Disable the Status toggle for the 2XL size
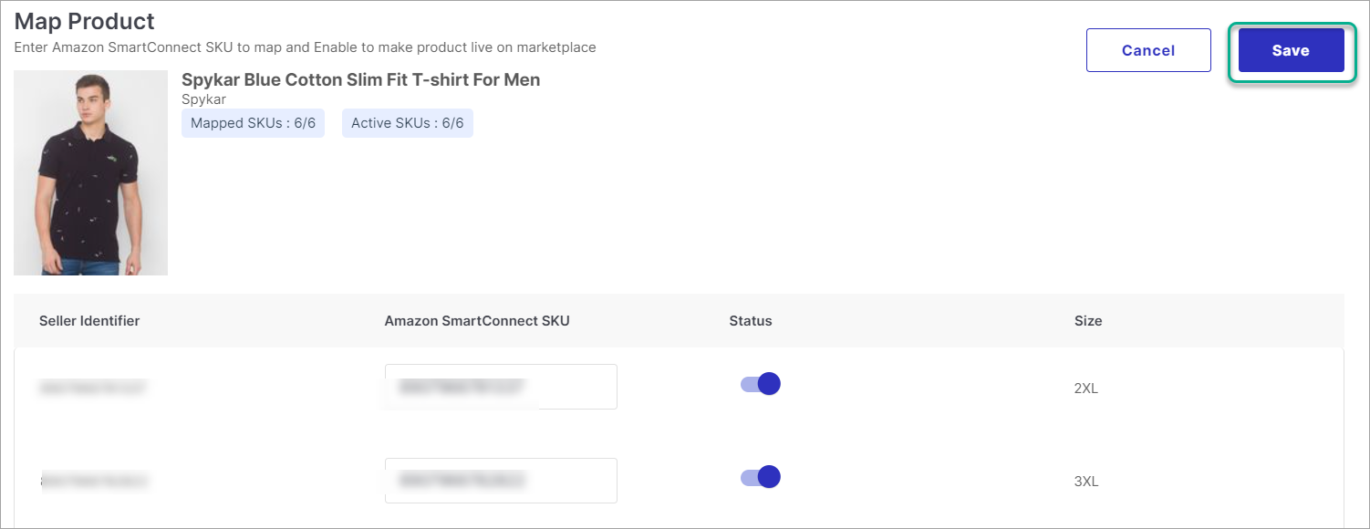1370x529 pixels. (x=760, y=383)
